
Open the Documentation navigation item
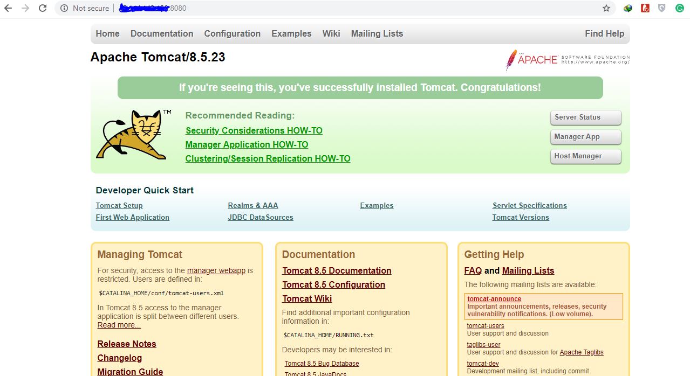click(x=162, y=33)
